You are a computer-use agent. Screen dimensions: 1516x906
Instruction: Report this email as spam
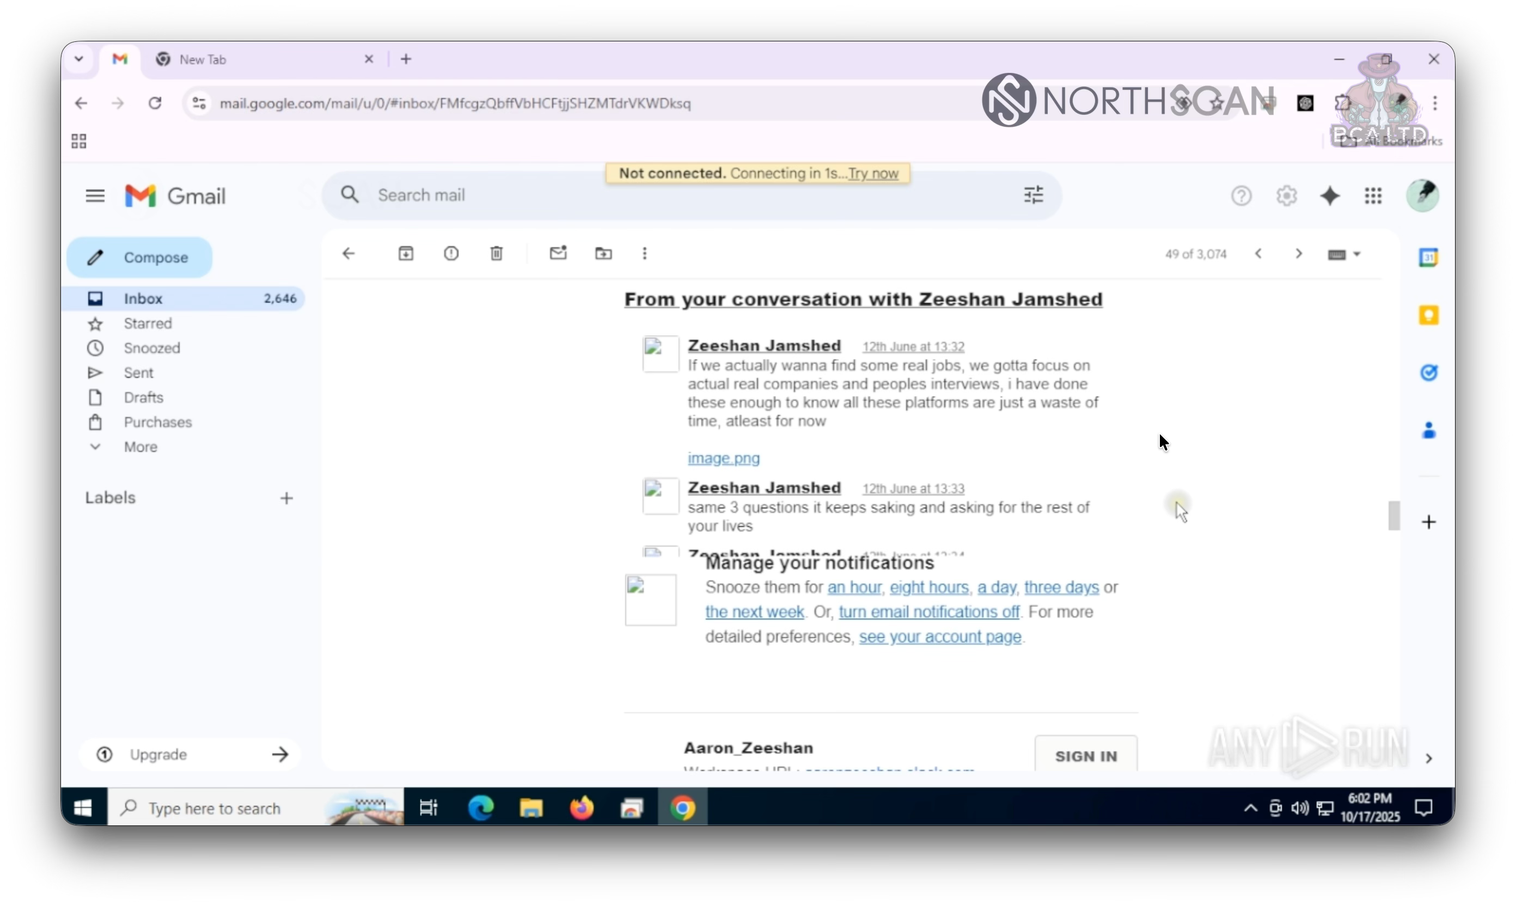[451, 253]
